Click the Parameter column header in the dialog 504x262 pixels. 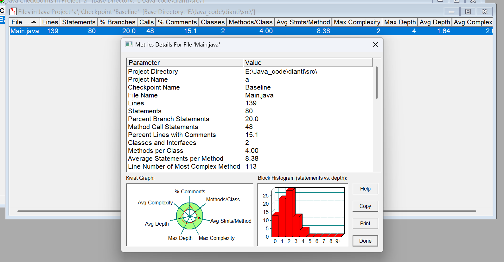click(185, 63)
